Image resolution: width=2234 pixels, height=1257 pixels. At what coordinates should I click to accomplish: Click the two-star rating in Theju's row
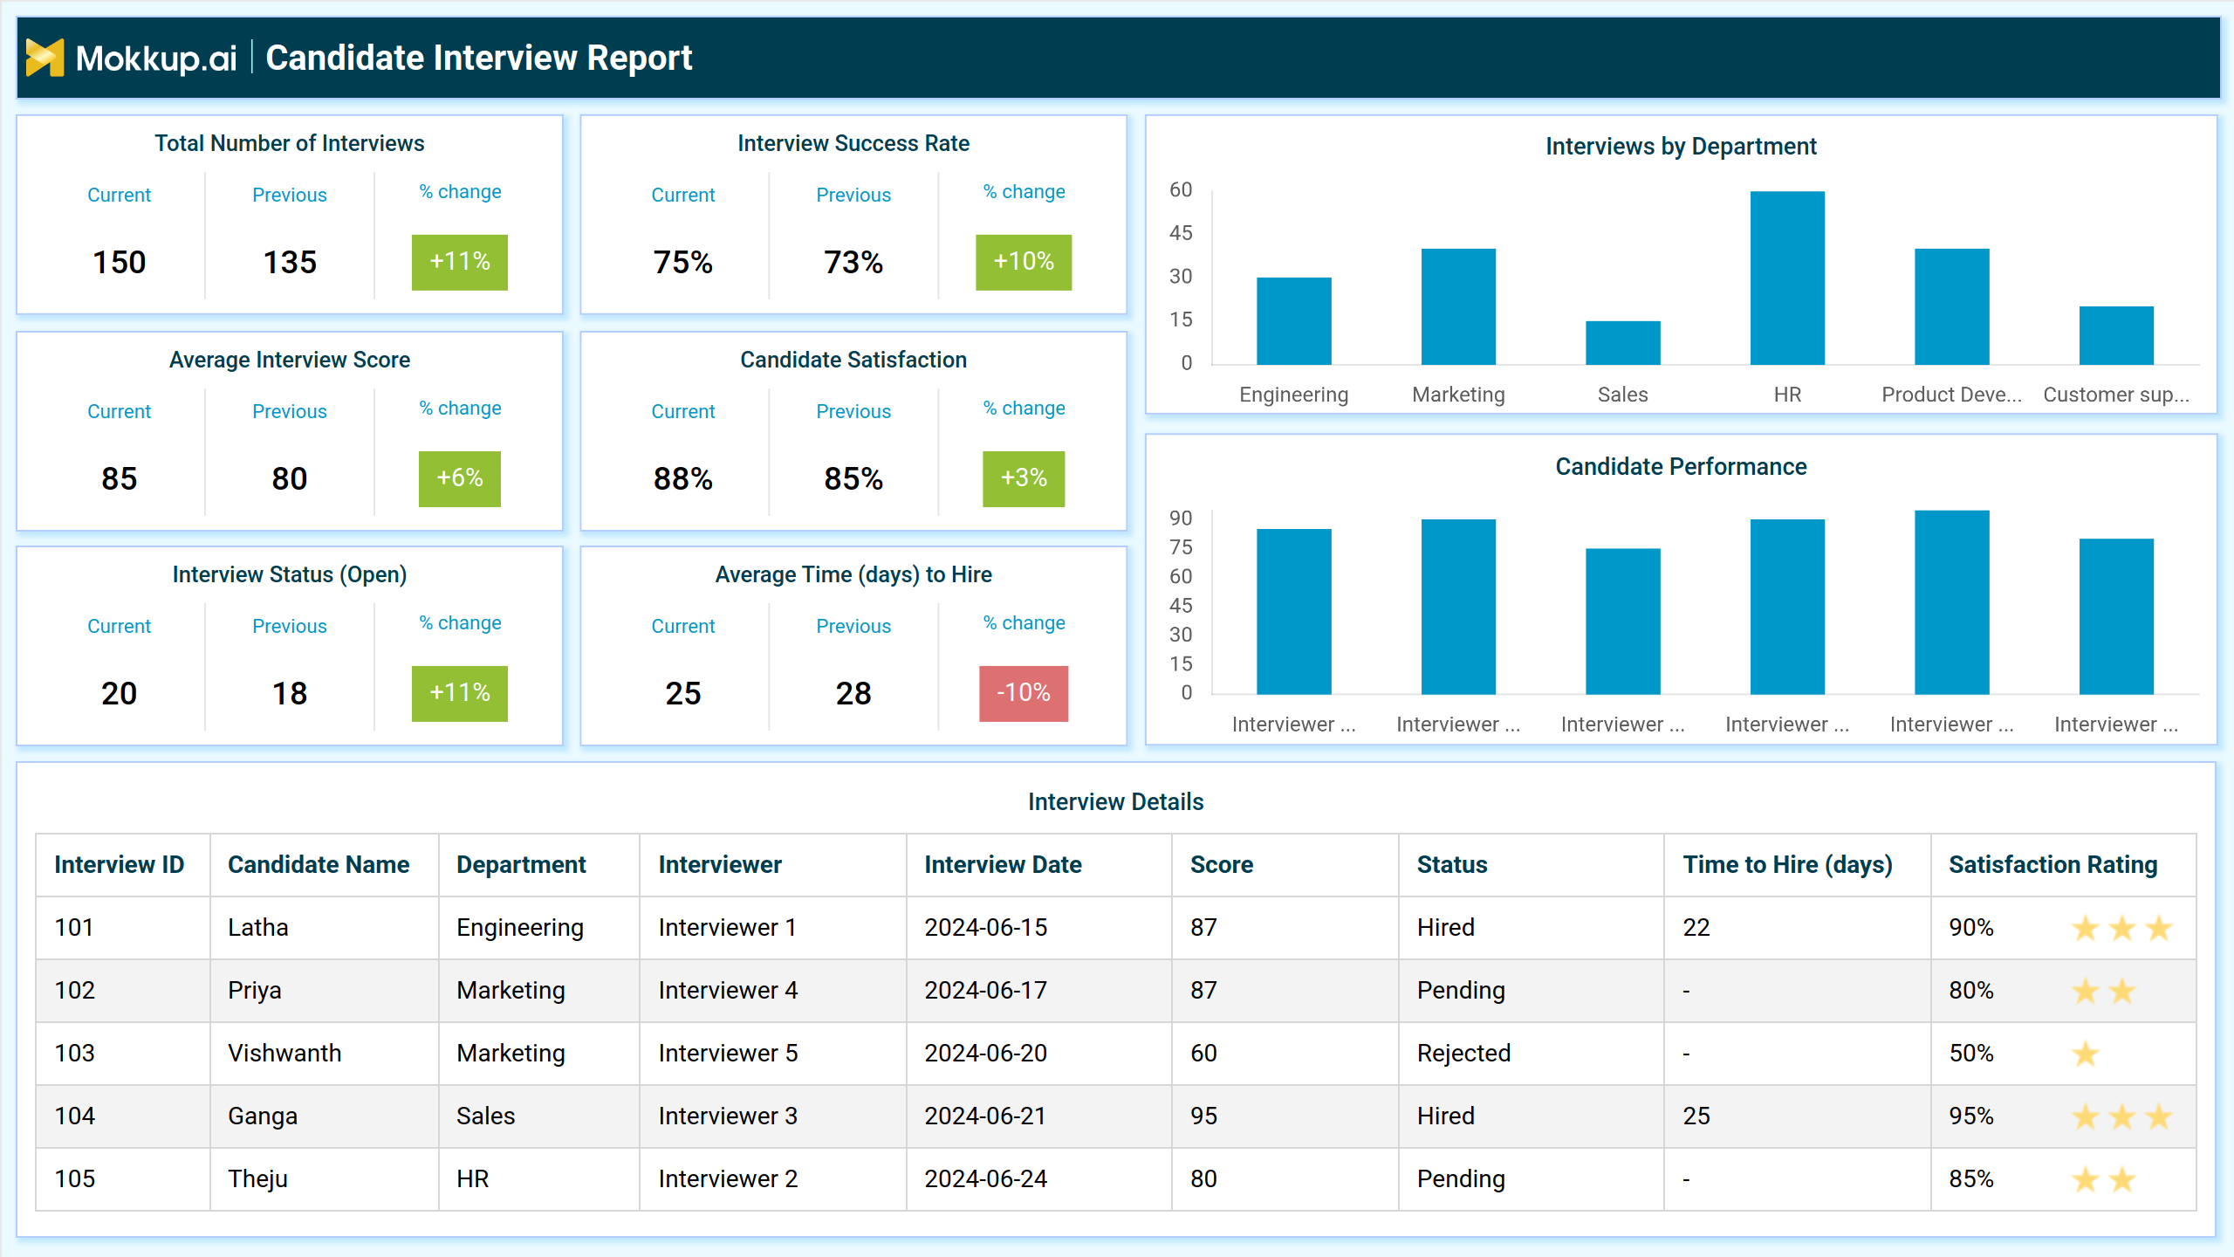click(x=2103, y=1178)
